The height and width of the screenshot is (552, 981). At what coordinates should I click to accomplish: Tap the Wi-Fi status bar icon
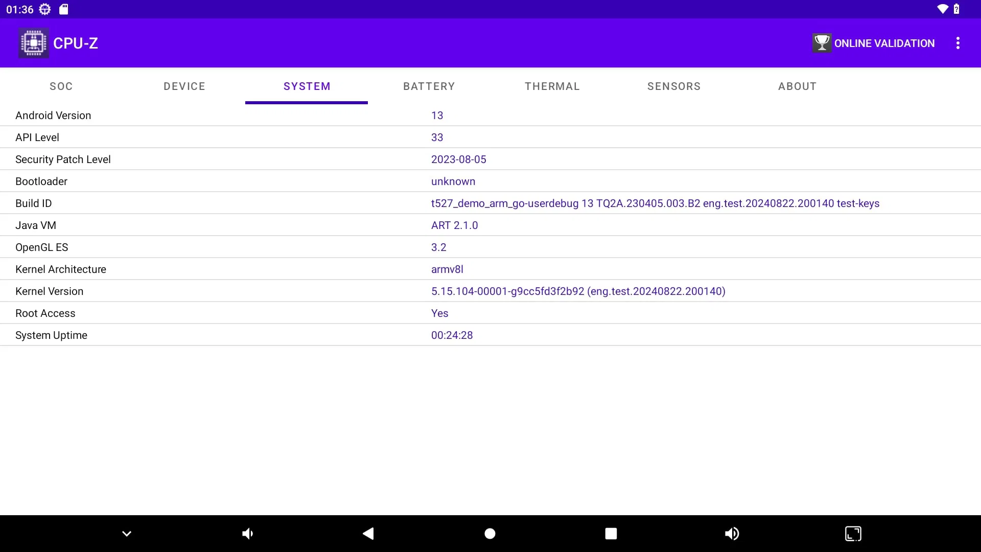942,9
